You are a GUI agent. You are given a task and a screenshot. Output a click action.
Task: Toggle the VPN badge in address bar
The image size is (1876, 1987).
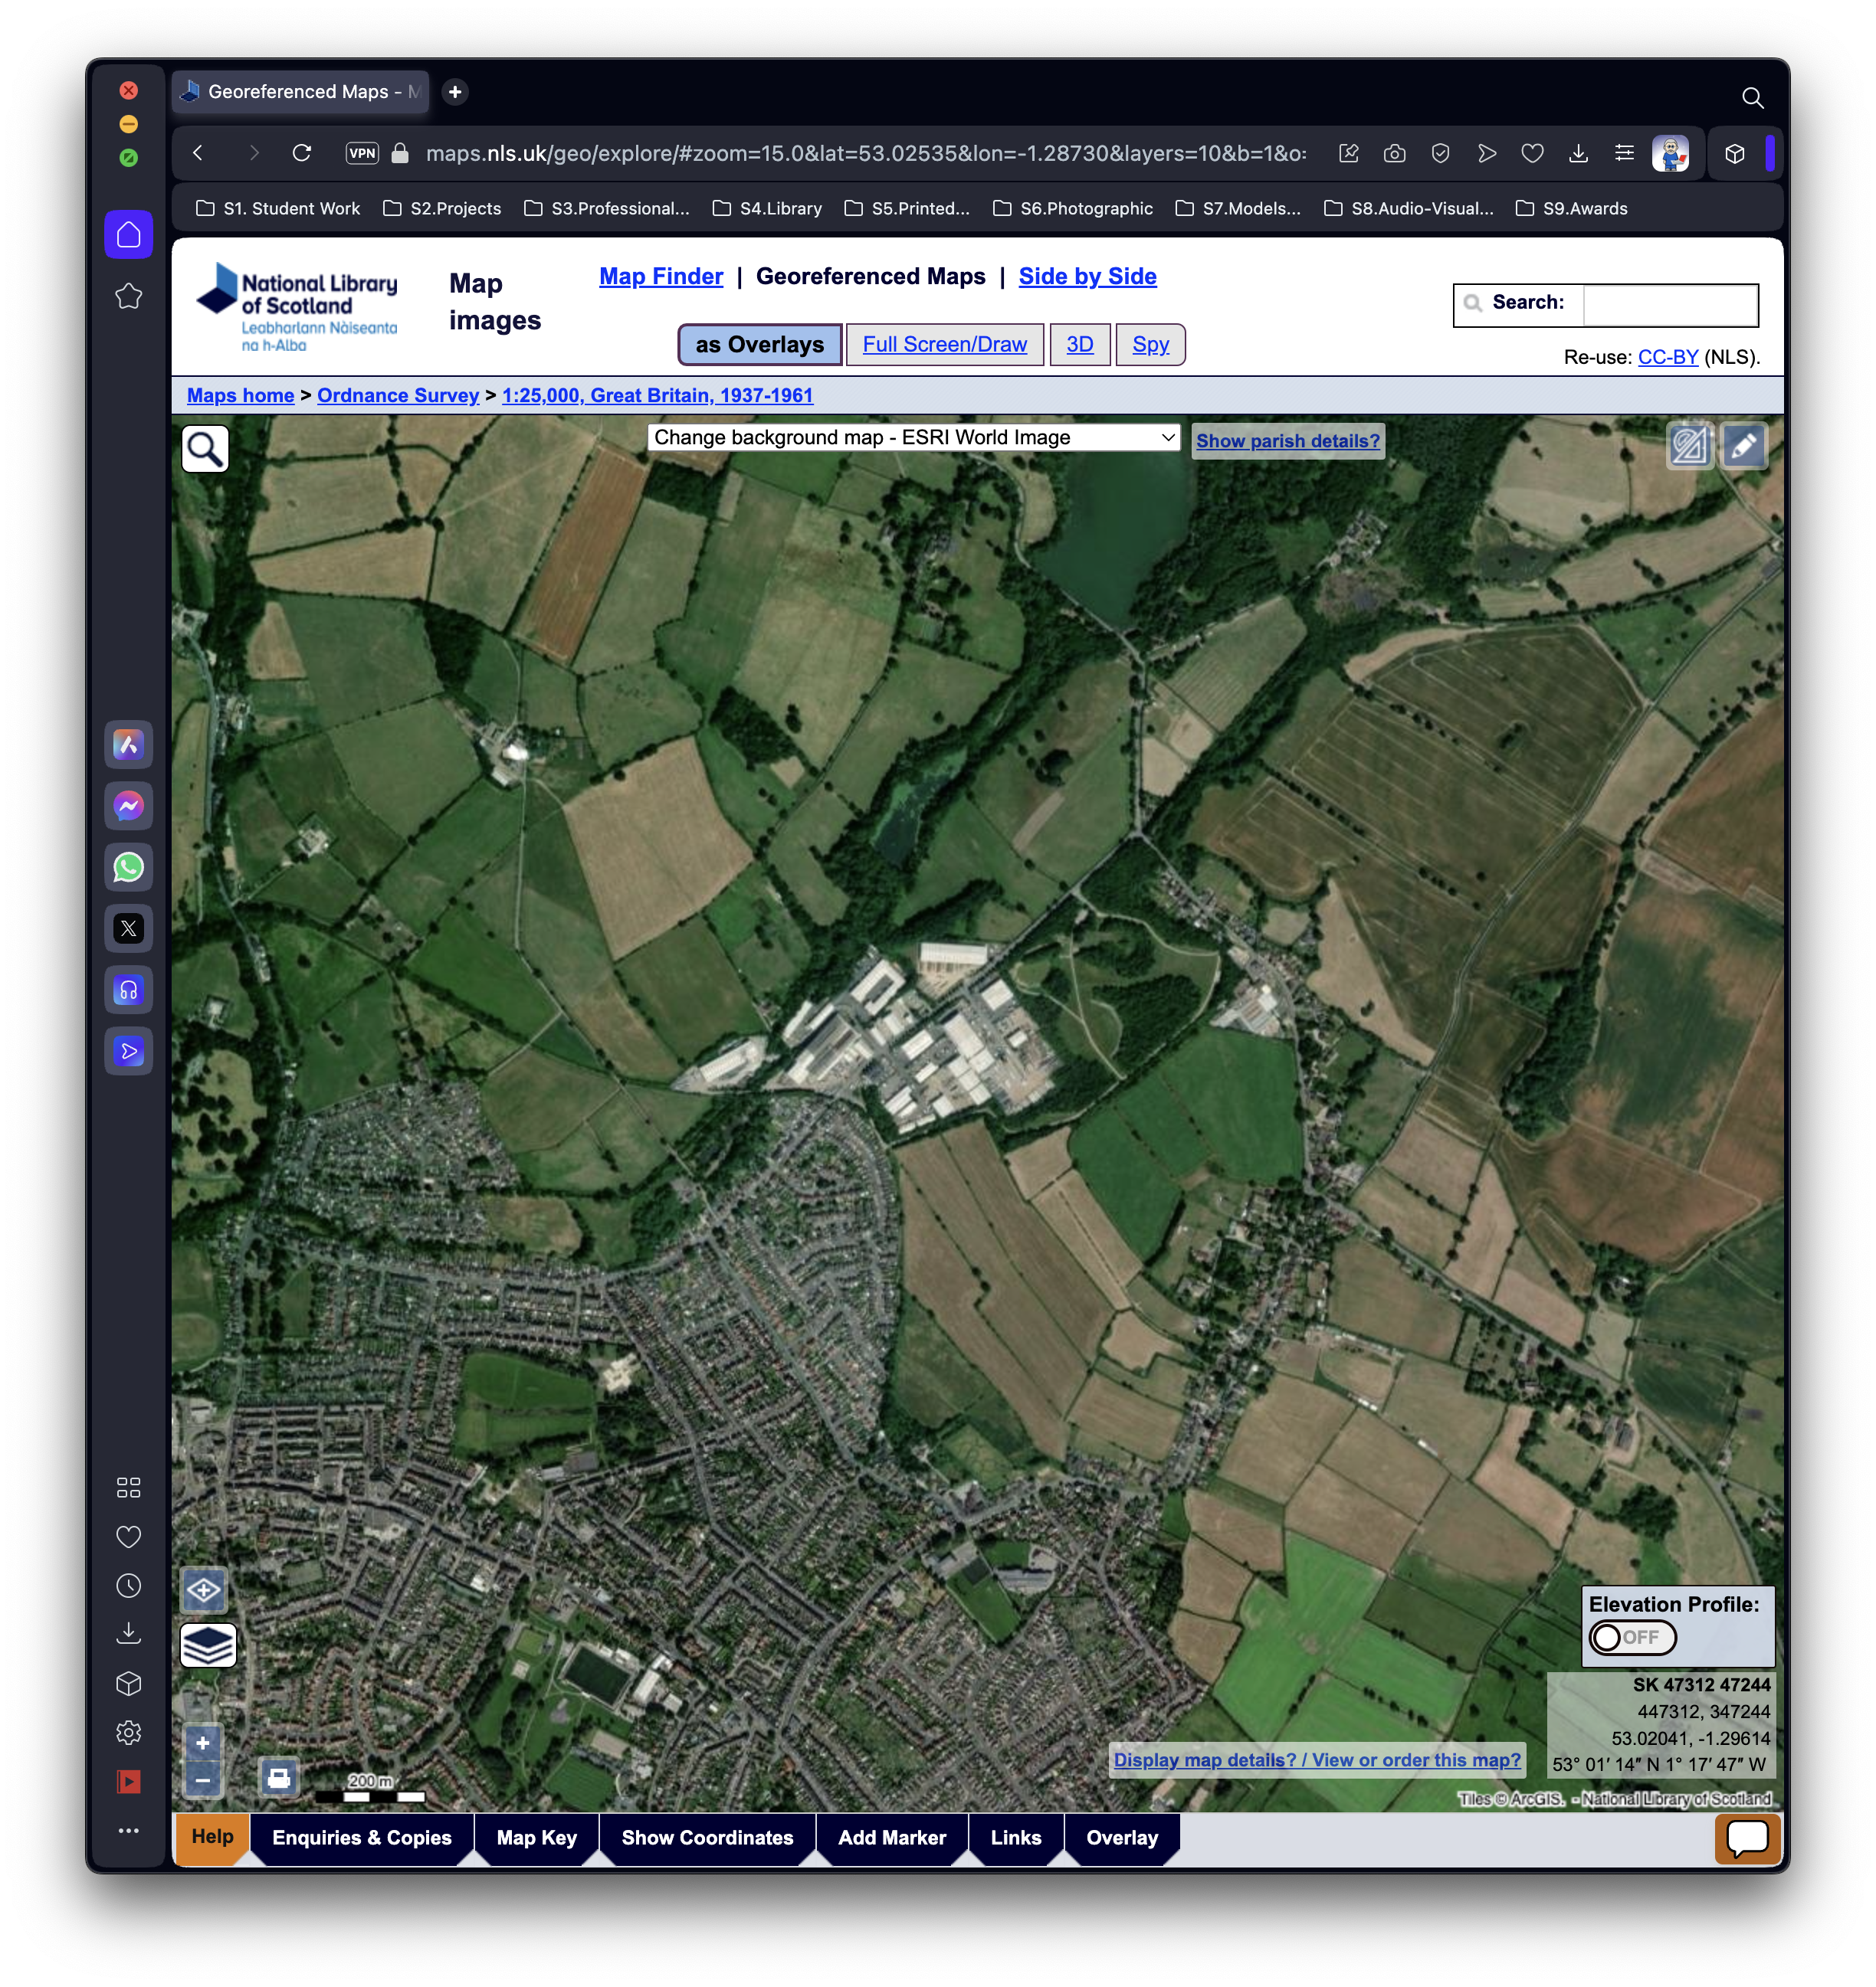(362, 153)
